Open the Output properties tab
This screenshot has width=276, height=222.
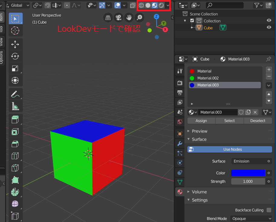click(180, 92)
